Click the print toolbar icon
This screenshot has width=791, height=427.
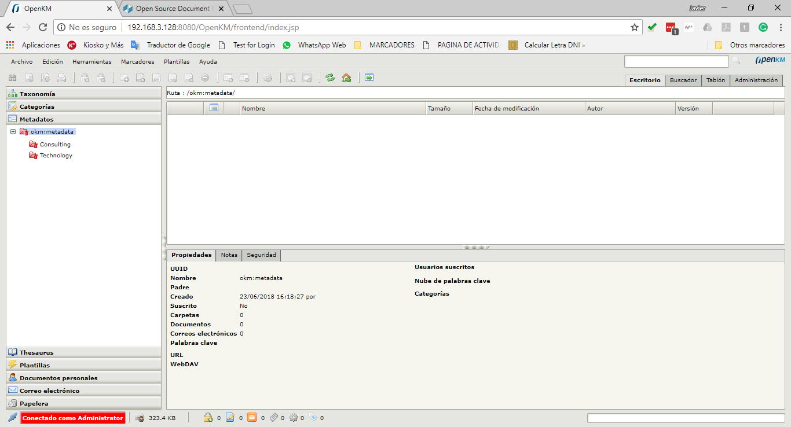(x=61, y=78)
